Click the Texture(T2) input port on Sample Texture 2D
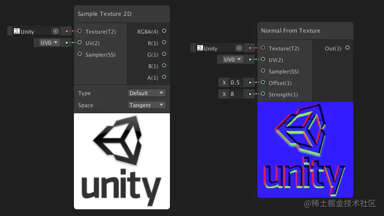Screen dimensions: 384x216 (80, 31)
